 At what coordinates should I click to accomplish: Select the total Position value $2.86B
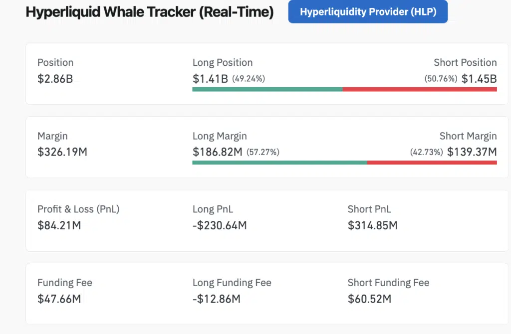click(55, 78)
